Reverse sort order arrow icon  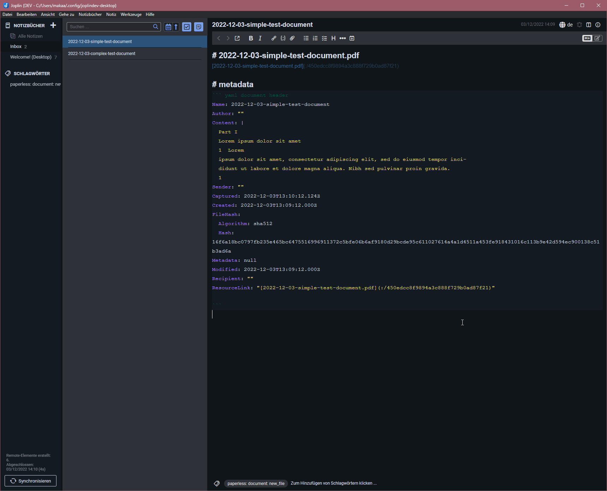pyautogui.click(x=176, y=27)
